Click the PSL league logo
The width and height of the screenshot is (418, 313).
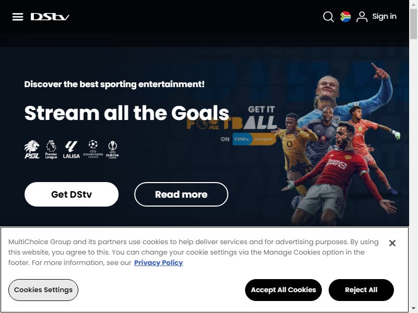pyautogui.click(x=32, y=150)
